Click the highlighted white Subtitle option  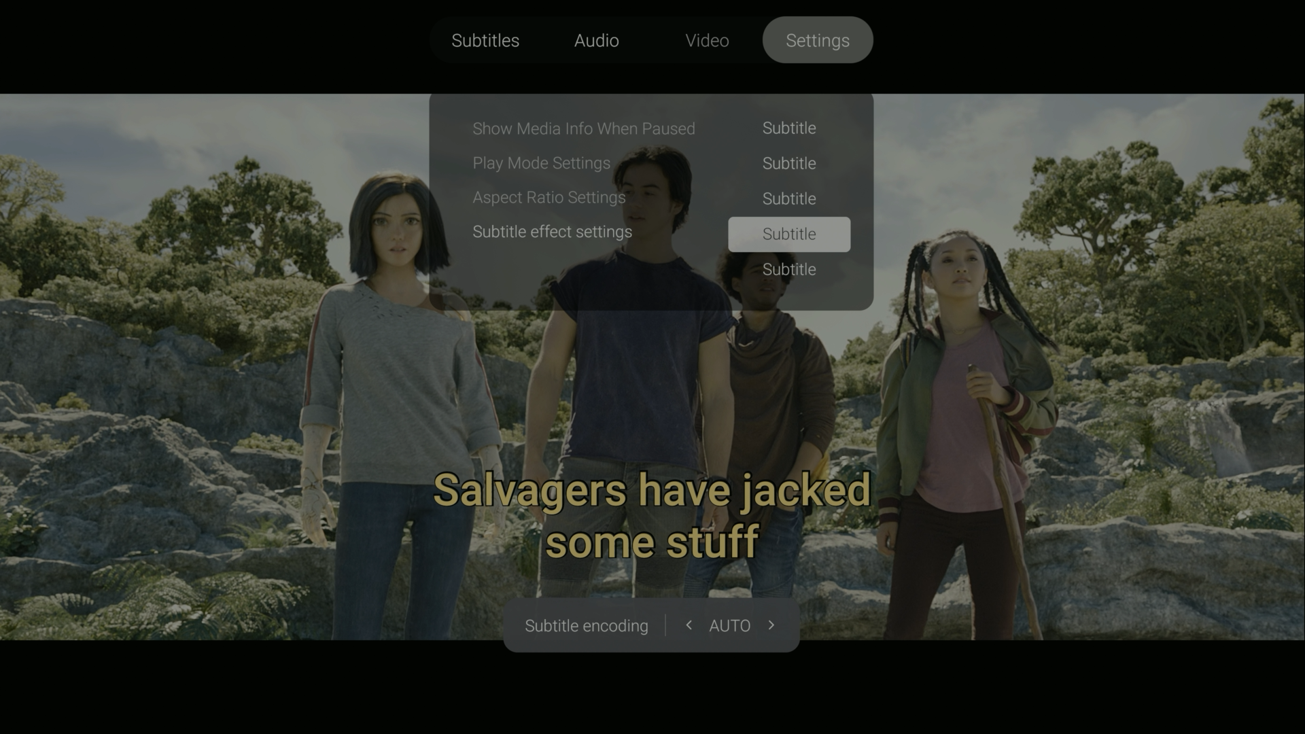[788, 234]
